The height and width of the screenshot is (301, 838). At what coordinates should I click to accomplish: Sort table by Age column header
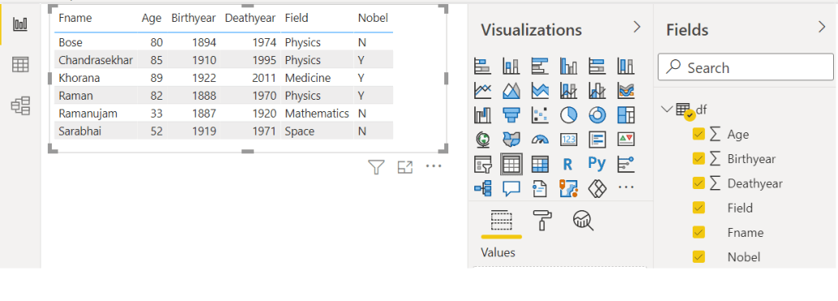pos(151,18)
